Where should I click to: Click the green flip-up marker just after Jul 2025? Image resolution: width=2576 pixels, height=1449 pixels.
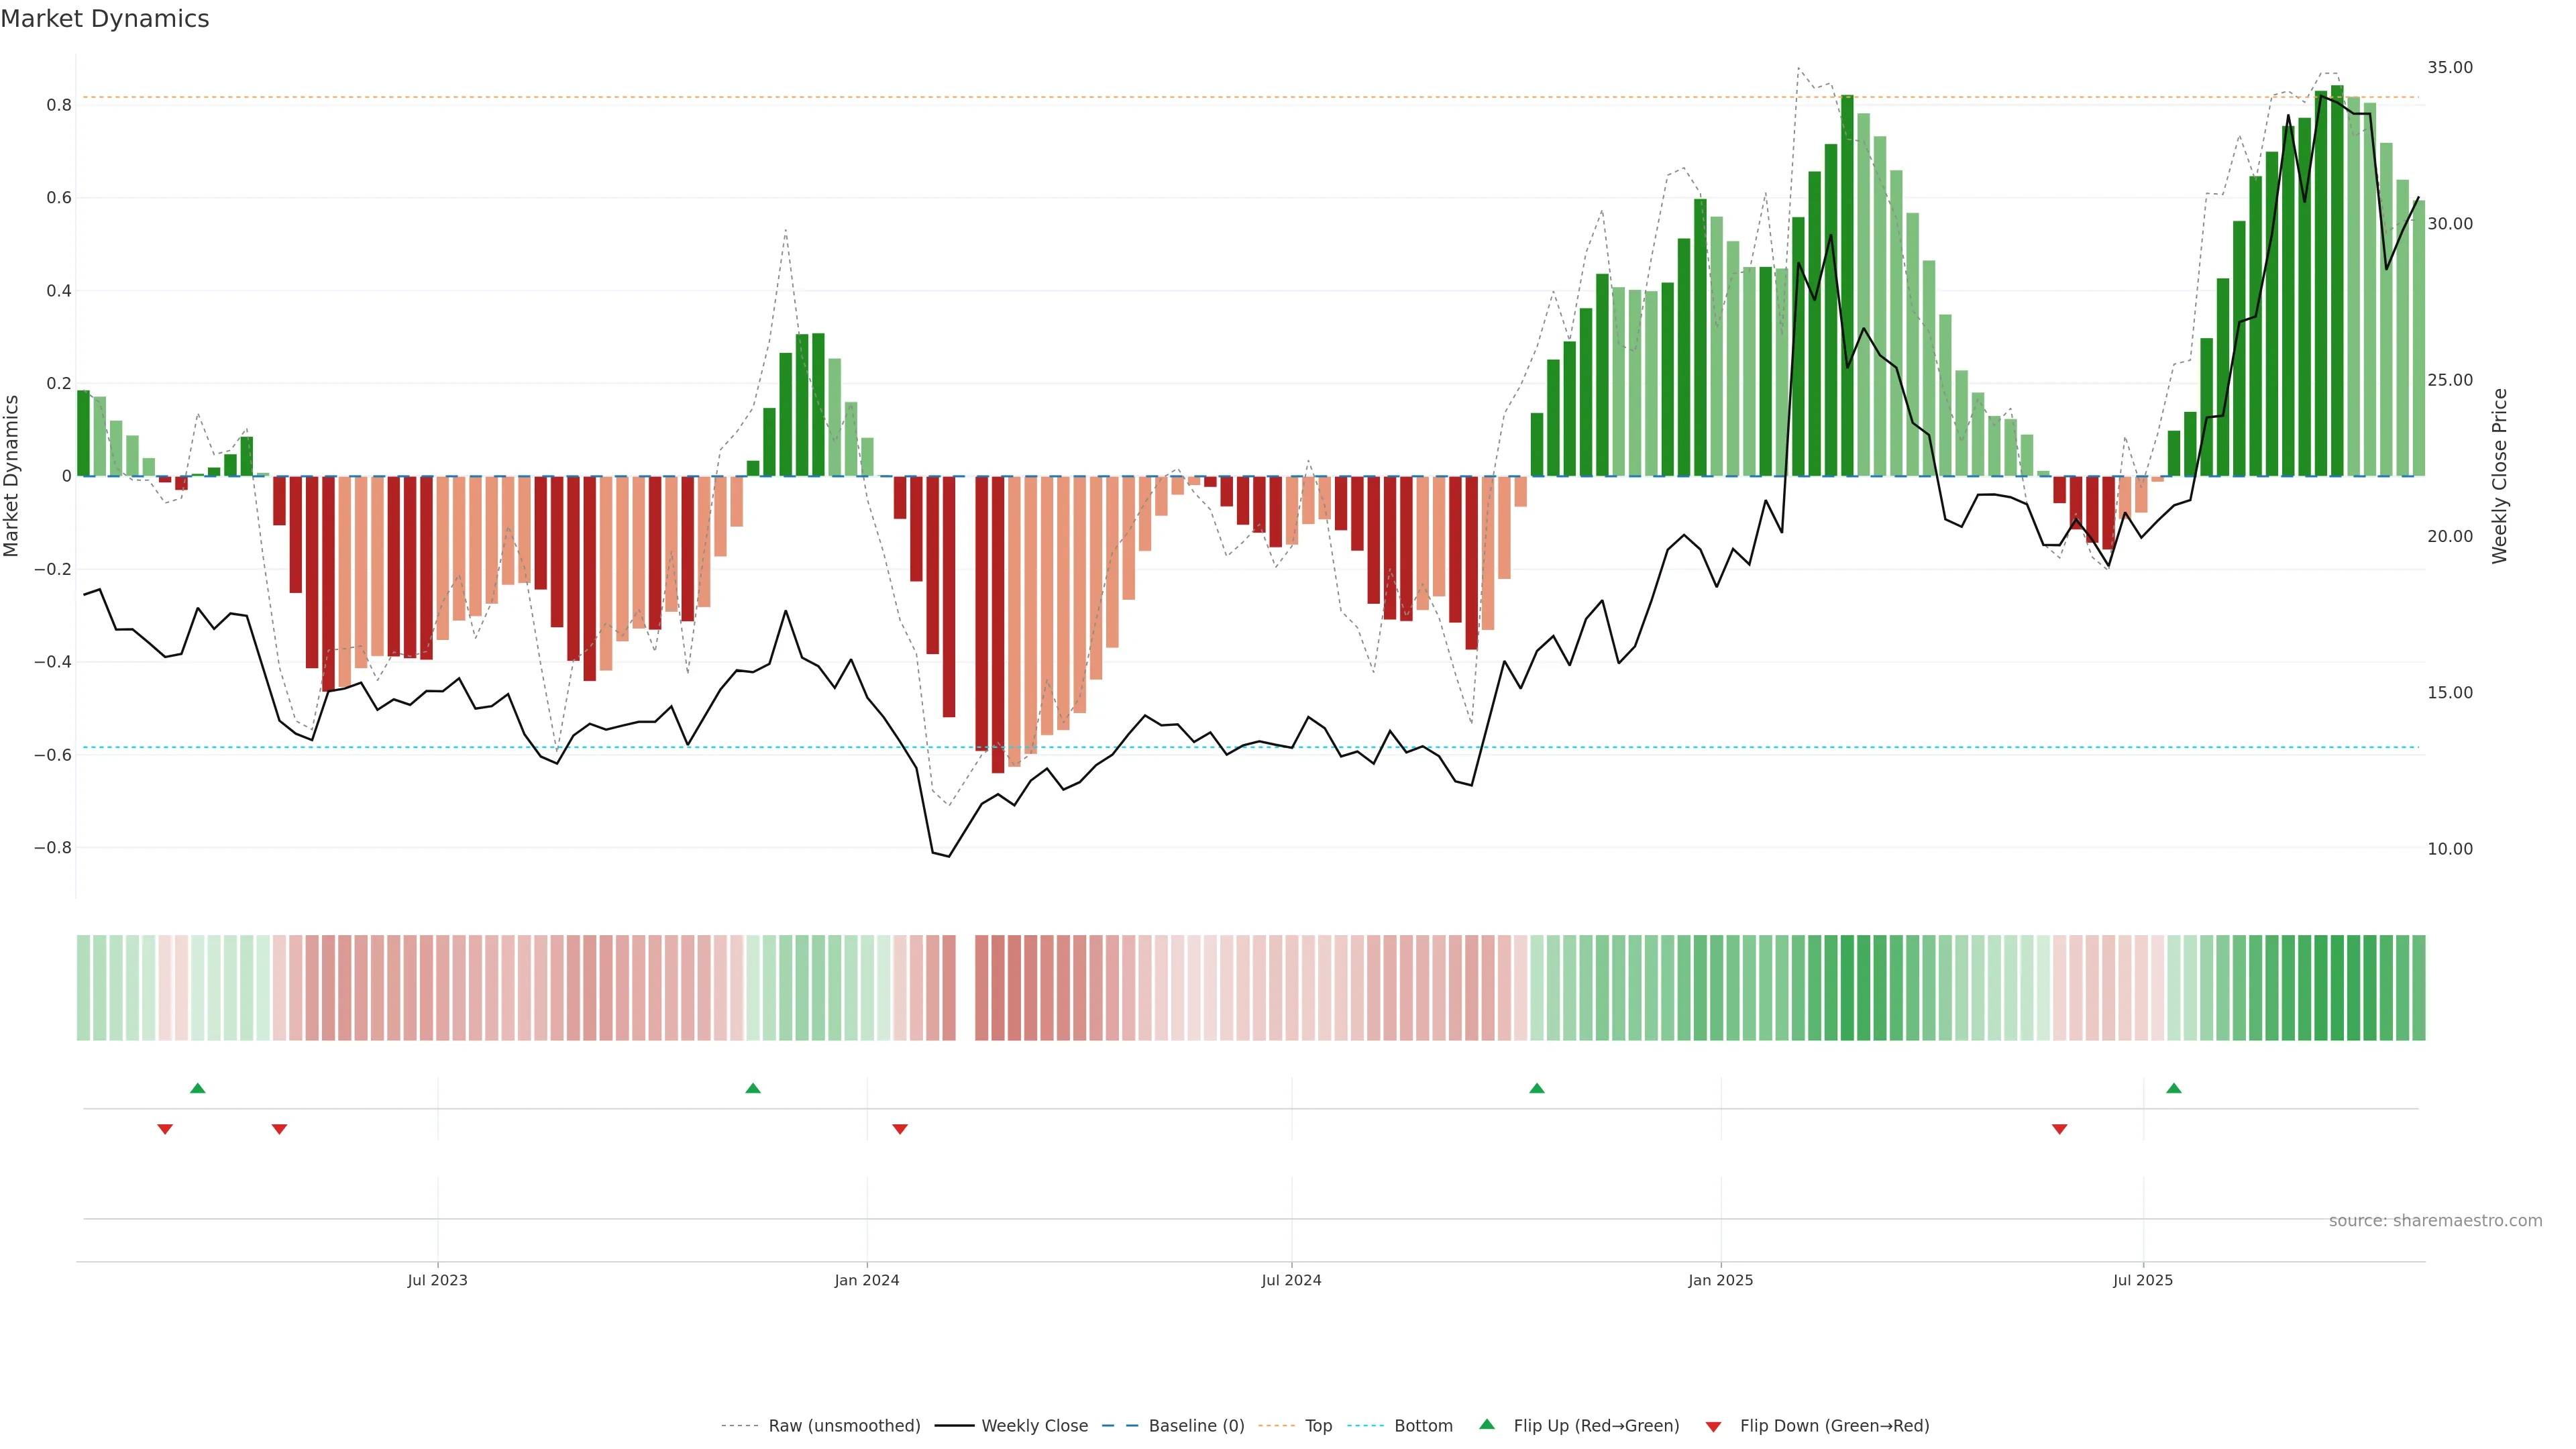2174,1088
